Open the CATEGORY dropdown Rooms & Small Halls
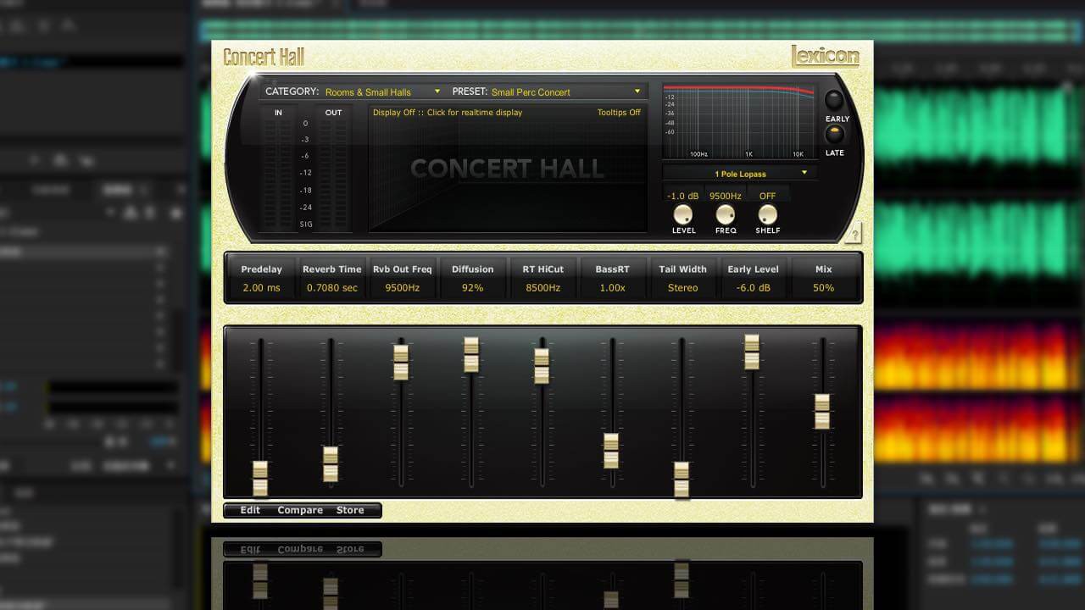The image size is (1085, 610). 382,91
